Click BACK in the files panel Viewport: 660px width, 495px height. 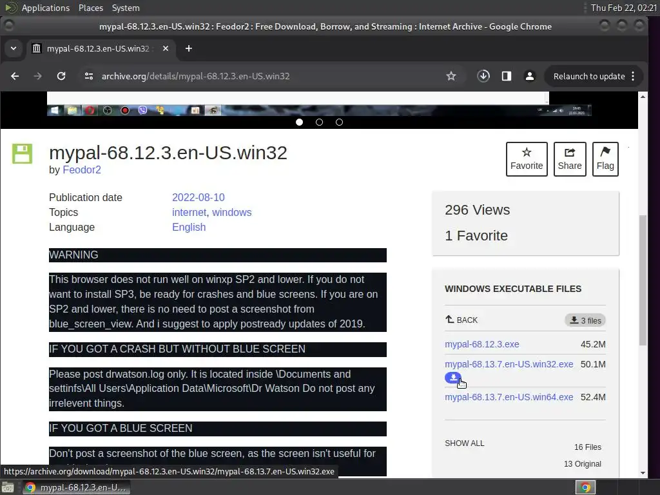click(461, 320)
